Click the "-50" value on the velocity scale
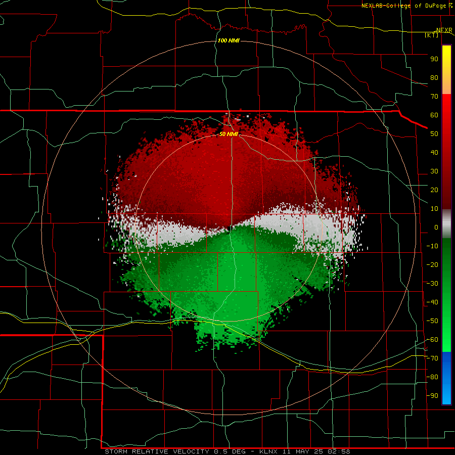Screen dimensions: 455x455 [432, 321]
